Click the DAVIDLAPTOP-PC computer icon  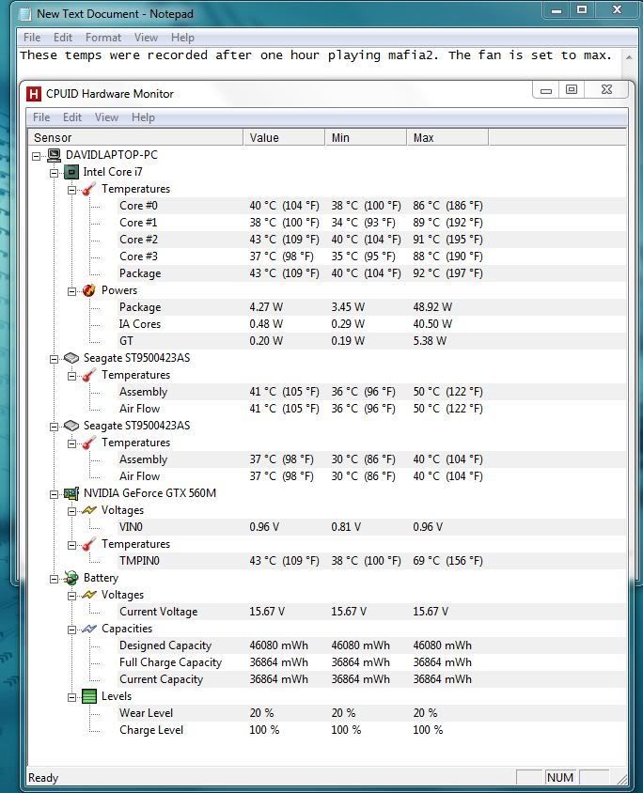(54, 155)
